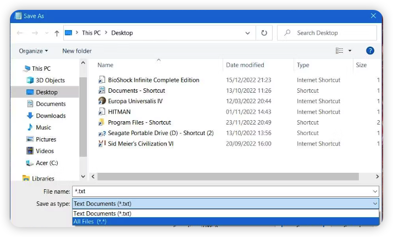Refresh the Desktop folder view
Viewport: 393px width, 237px height.
pos(264,33)
